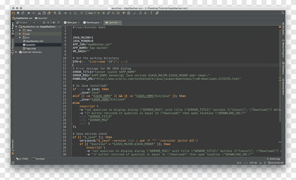This screenshot has height=180, width=296.
Task: Close the Main.java tab
Action: tap(79, 22)
